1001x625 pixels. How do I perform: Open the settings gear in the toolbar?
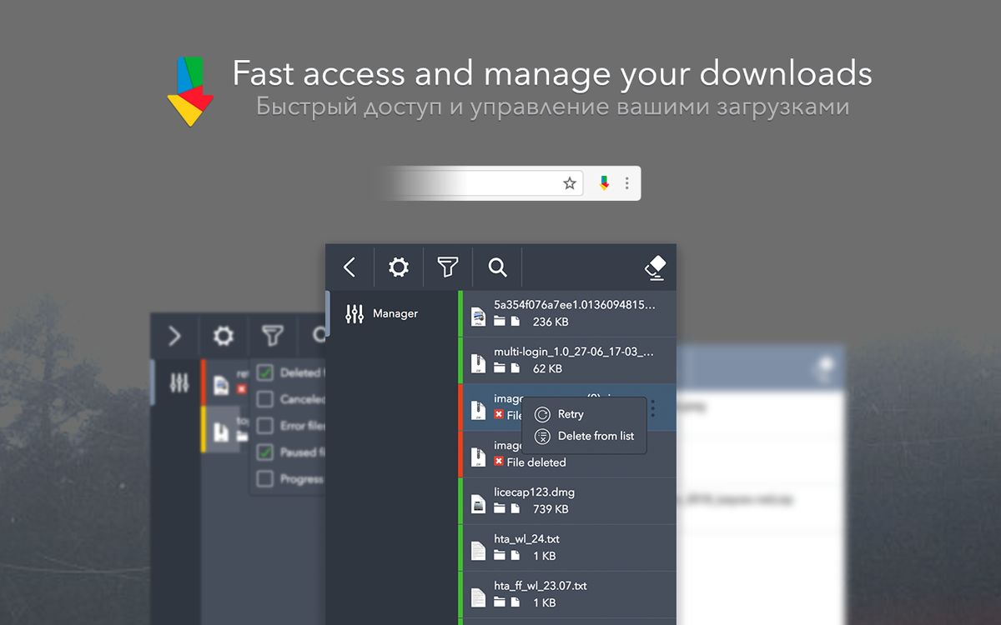coord(398,267)
